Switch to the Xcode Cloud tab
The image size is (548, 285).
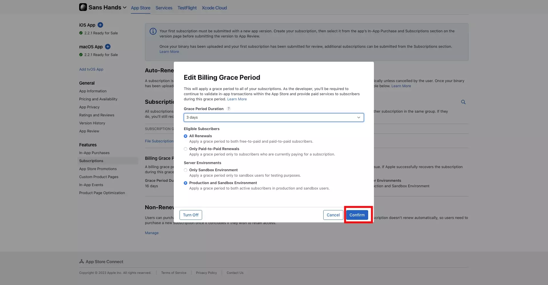[x=214, y=8]
